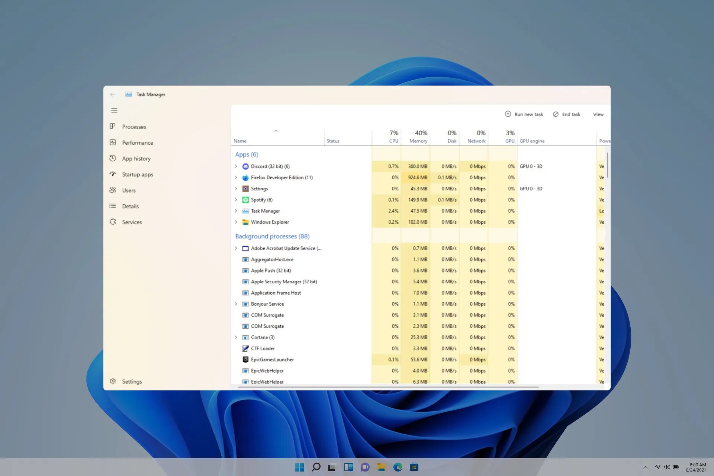Open Microsoft Edge from the taskbar
Screen dimensions: 714x476
coord(398,467)
